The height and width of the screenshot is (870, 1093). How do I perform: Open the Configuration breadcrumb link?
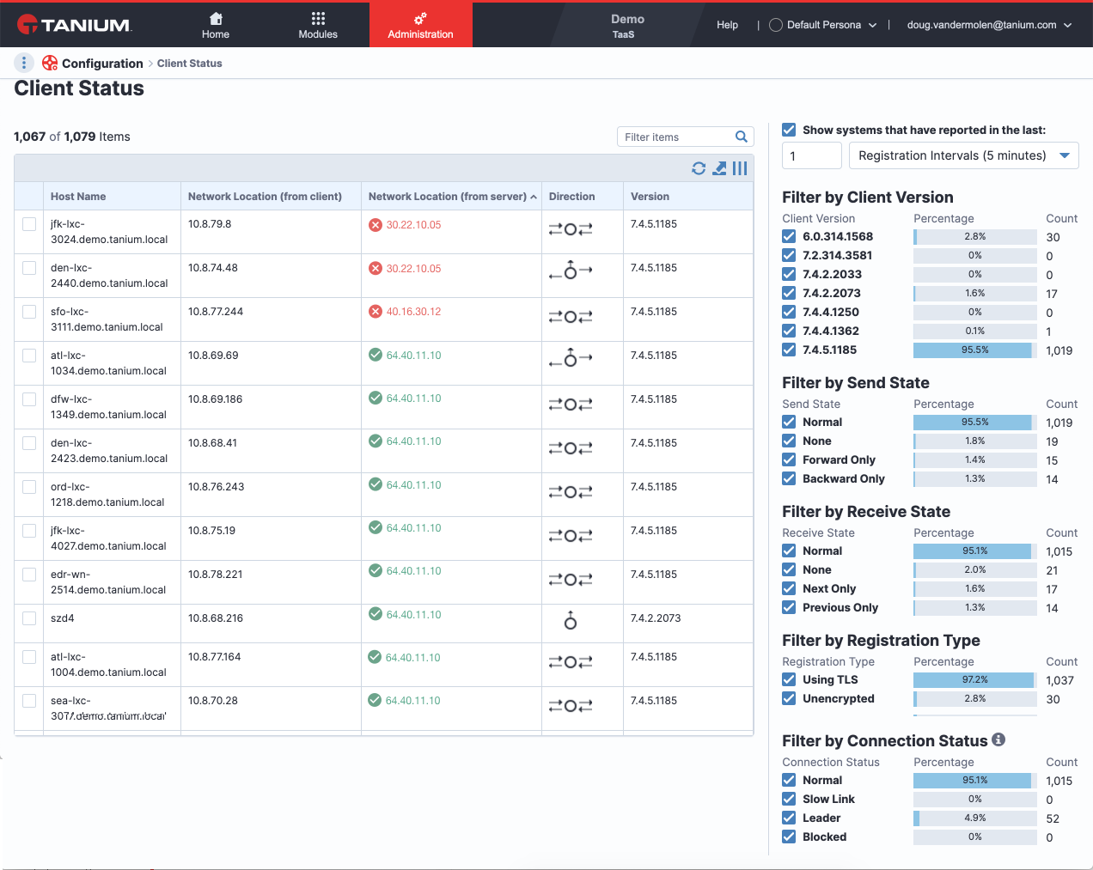(x=102, y=64)
